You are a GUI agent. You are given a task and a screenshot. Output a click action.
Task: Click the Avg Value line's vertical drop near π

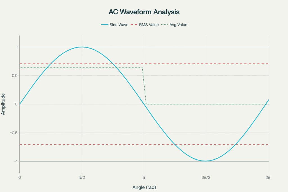click(x=144, y=86)
